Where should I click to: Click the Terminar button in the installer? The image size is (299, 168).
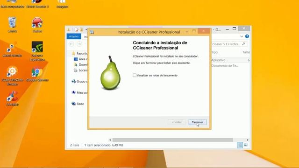pyautogui.click(x=197, y=122)
